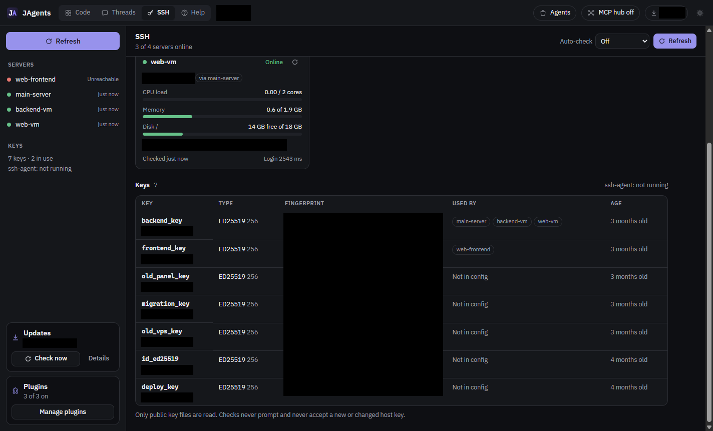713x431 pixels.
Task: Open the Code tab
Action: tap(78, 13)
